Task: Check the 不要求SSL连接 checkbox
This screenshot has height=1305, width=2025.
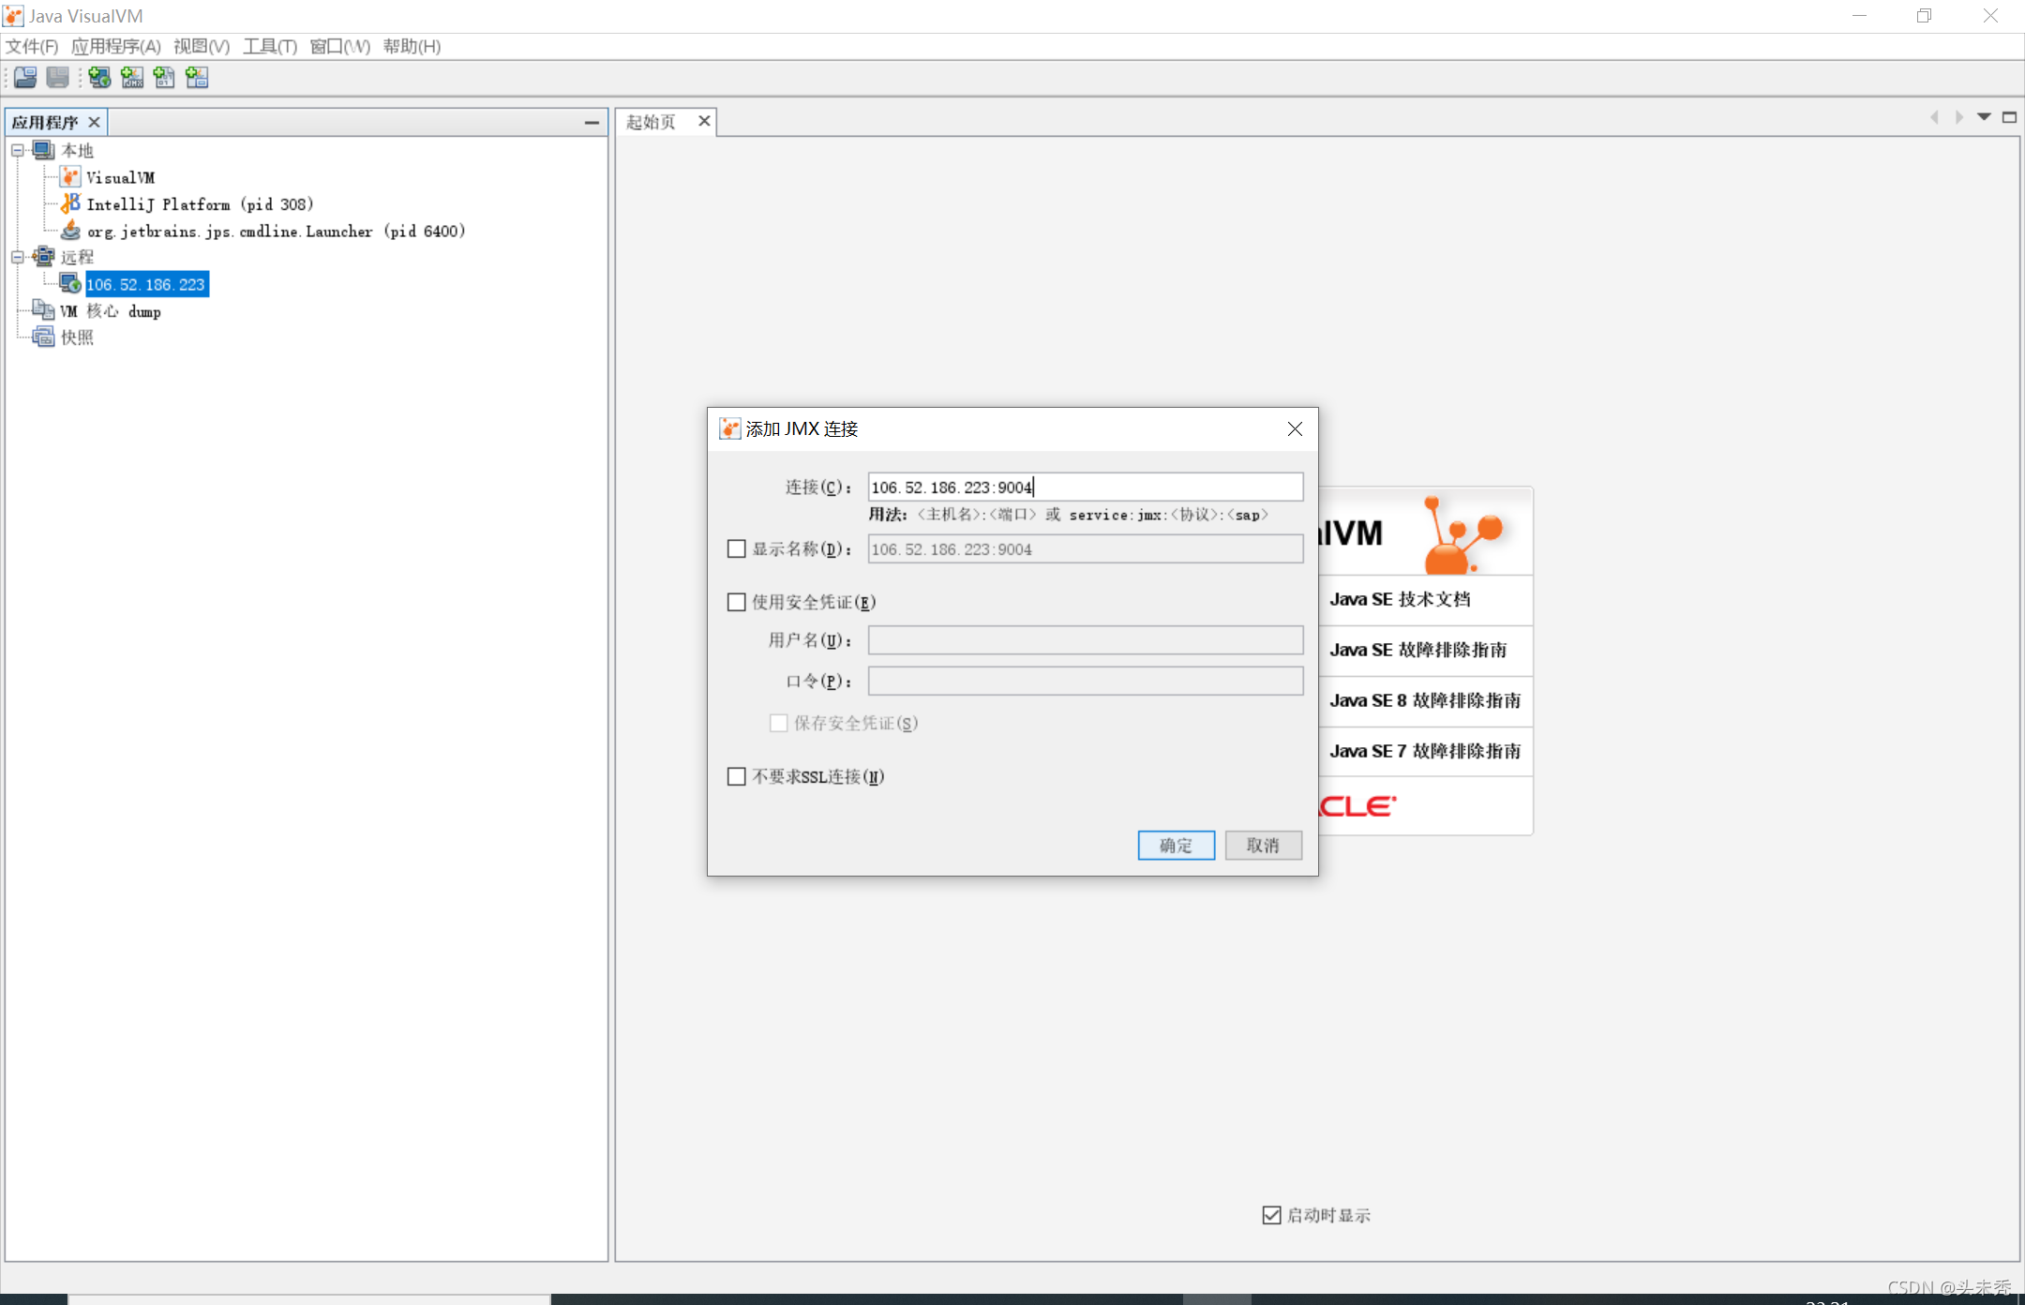Action: [737, 776]
